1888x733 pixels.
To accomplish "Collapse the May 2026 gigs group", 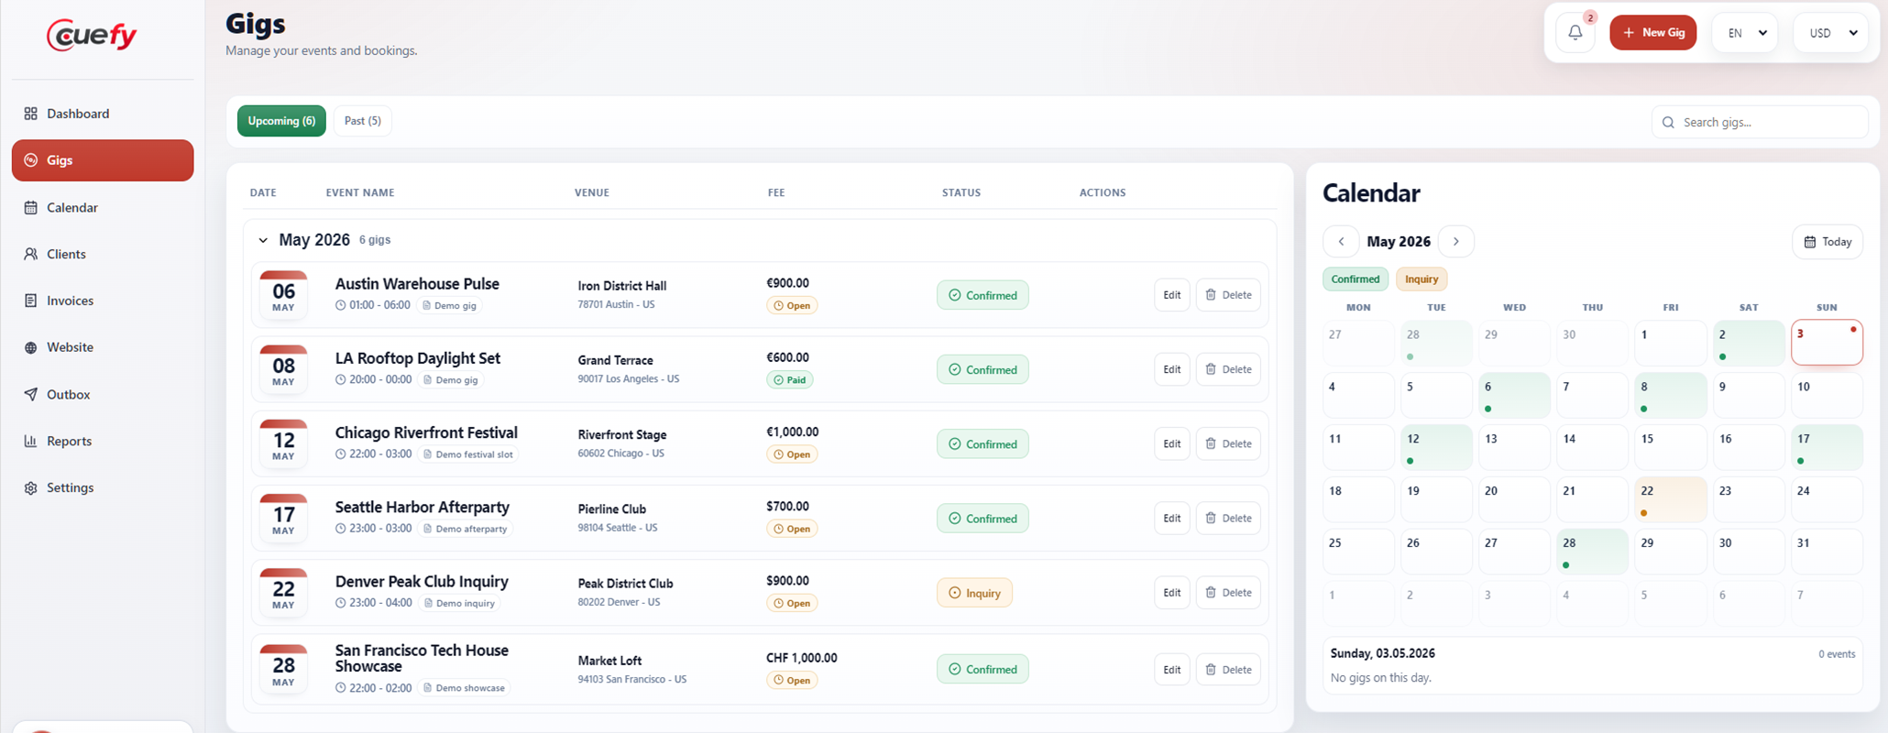I will tap(263, 240).
